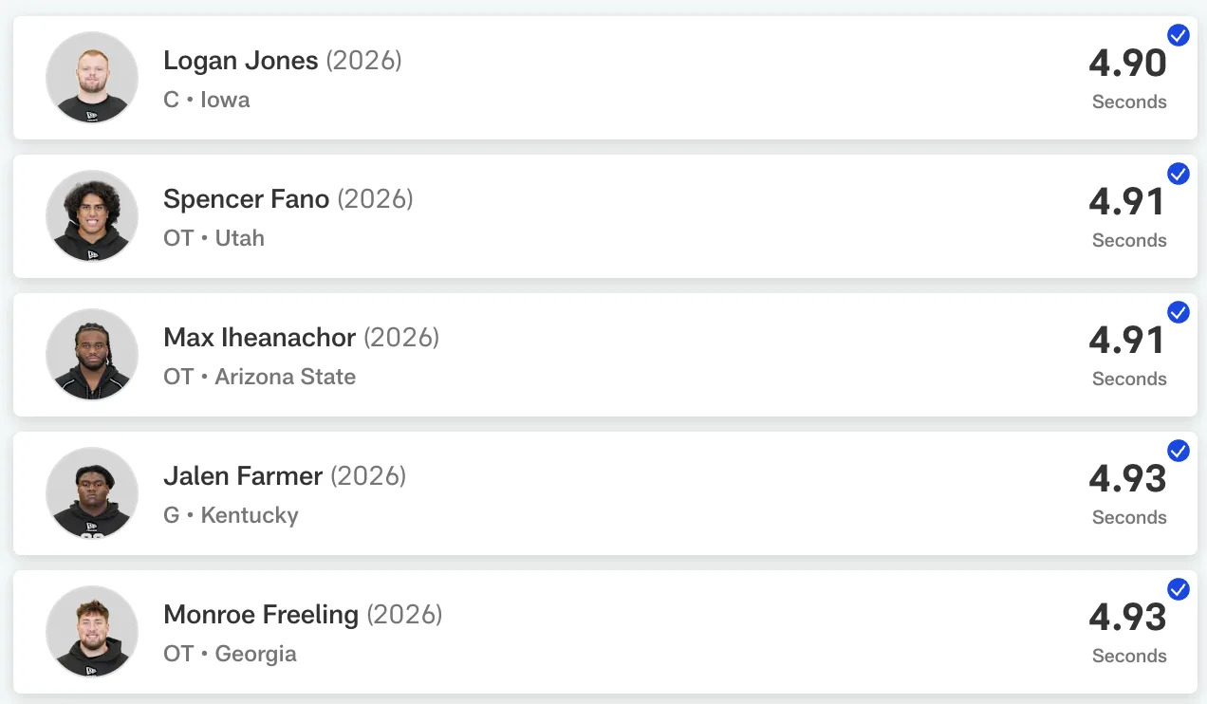Click the verified badge on Max Iheanachor's card
The width and height of the screenshot is (1207, 704).
[1178, 313]
